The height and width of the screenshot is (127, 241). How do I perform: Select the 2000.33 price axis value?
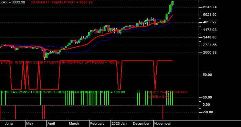pos(210,53)
